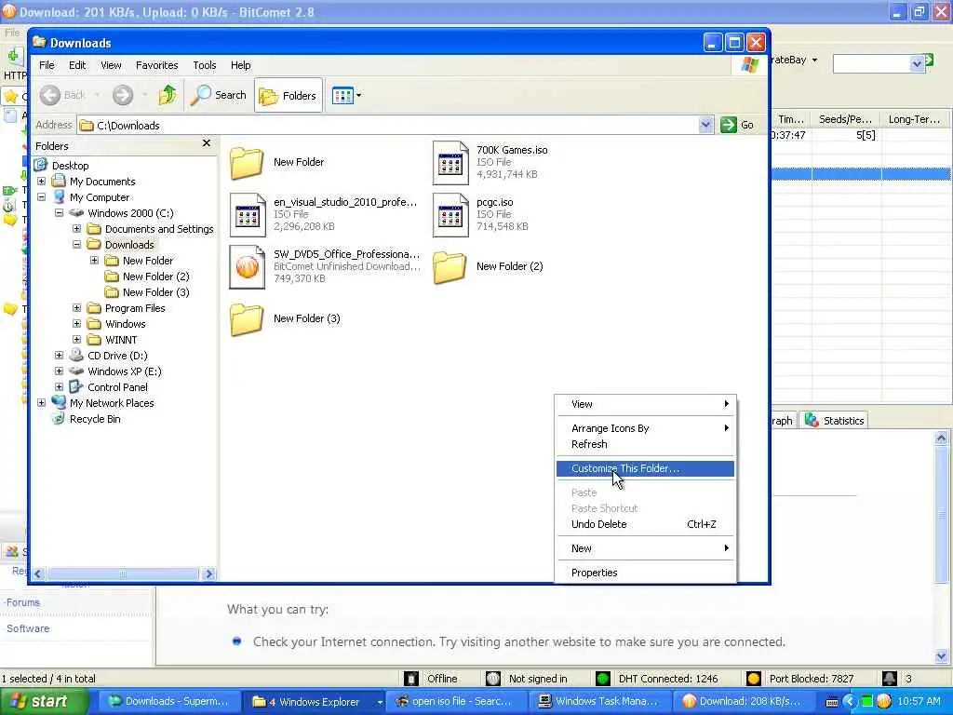Go up one folder level icon
Screen dimensions: 953x715
[x=168, y=95]
